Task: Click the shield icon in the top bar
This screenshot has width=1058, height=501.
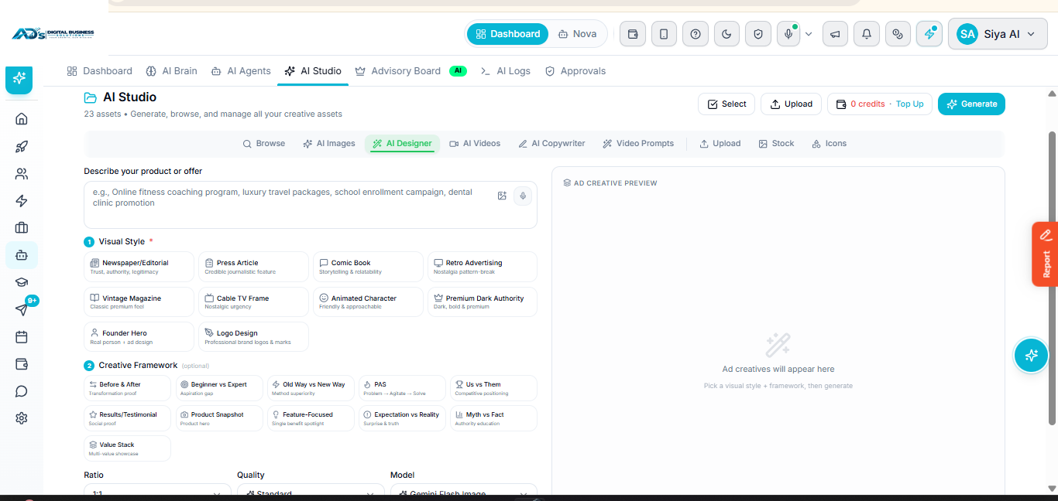Action: [758, 34]
